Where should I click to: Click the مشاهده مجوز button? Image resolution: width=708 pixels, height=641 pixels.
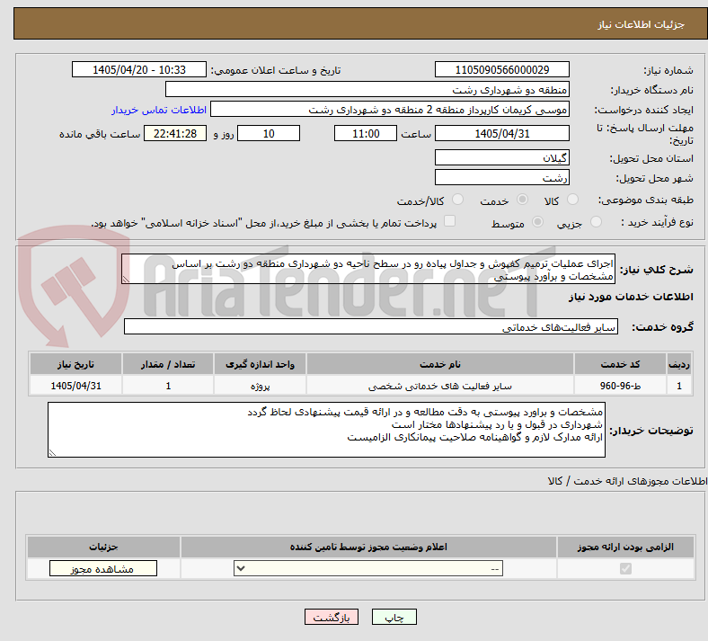tap(103, 569)
